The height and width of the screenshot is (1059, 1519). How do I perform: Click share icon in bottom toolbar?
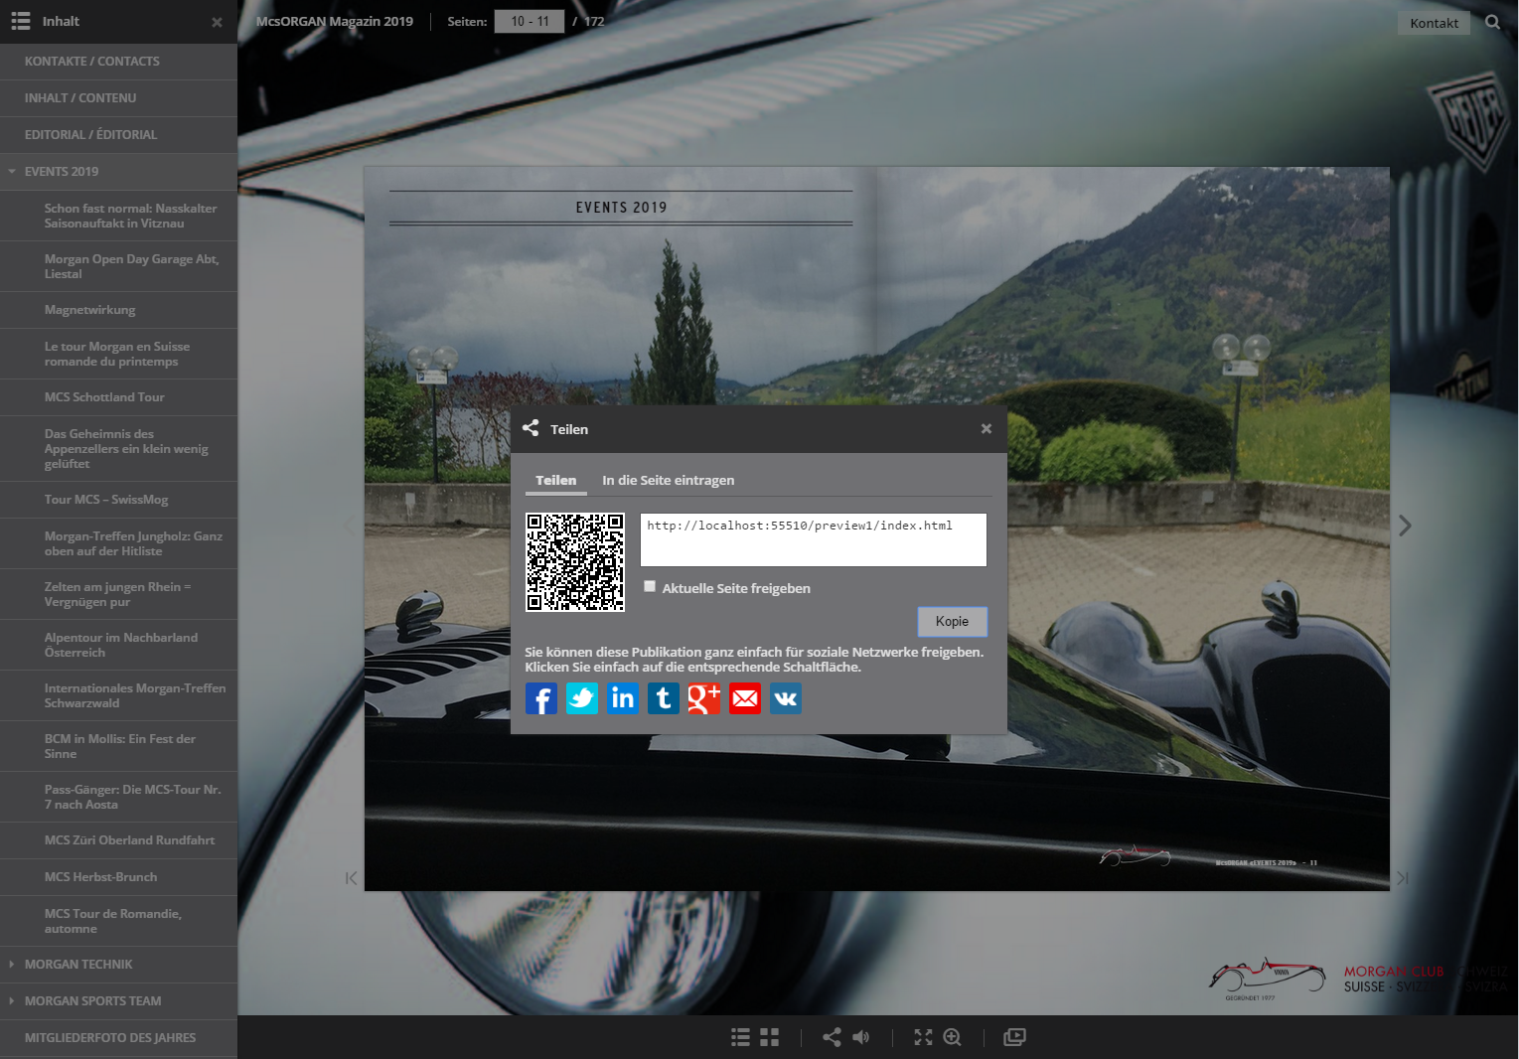click(x=832, y=1037)
